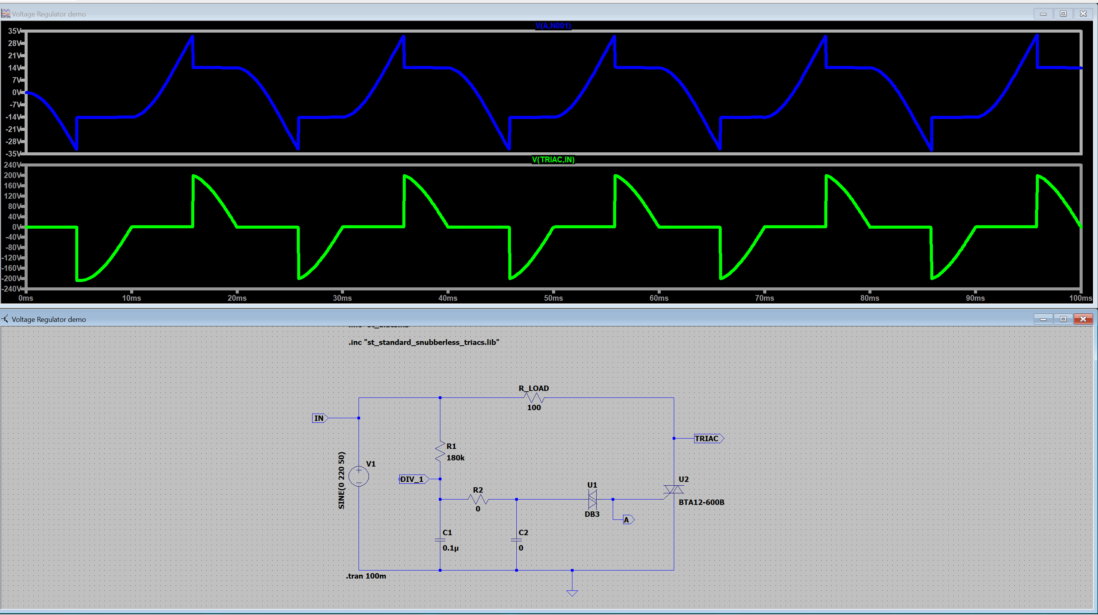Image resolution: width=1098 pixels, height=615 pixels.
Task: Click the 0 value of R2
Action: click(x=478, y=509)
